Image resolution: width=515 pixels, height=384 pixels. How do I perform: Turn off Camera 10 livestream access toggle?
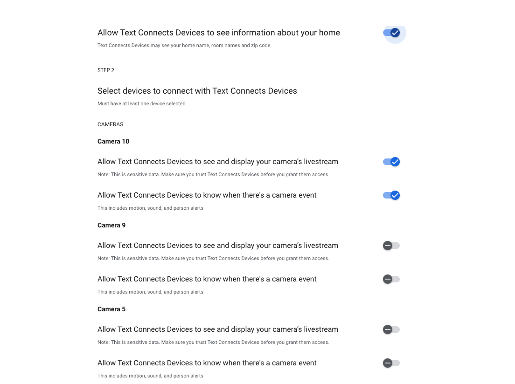pyautogui.click(x=391, y=162)
